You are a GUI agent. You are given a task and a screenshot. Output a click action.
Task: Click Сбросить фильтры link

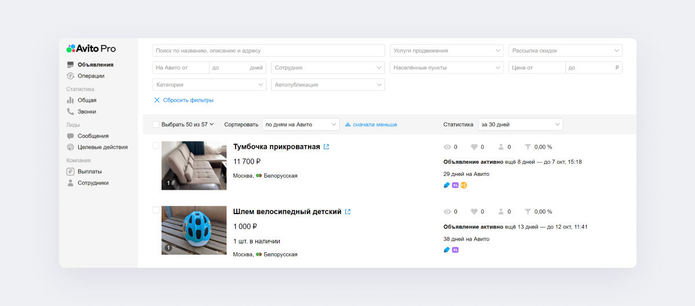184,100
